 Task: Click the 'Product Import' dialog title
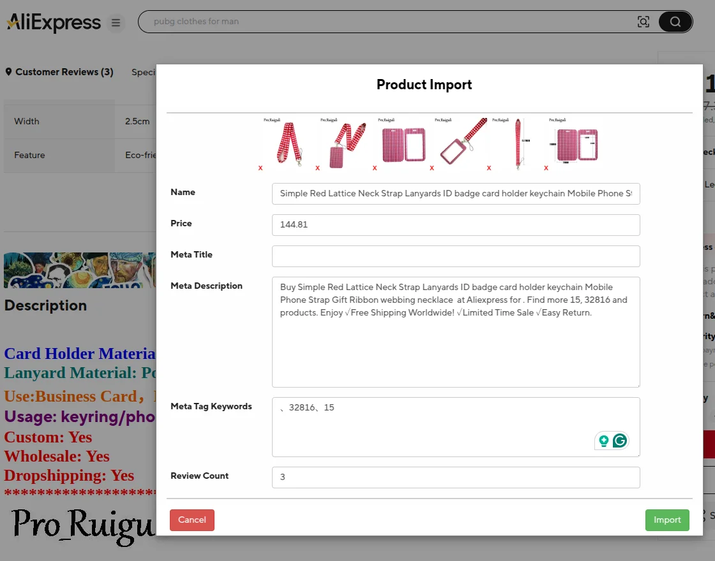[x=424, y=85]
